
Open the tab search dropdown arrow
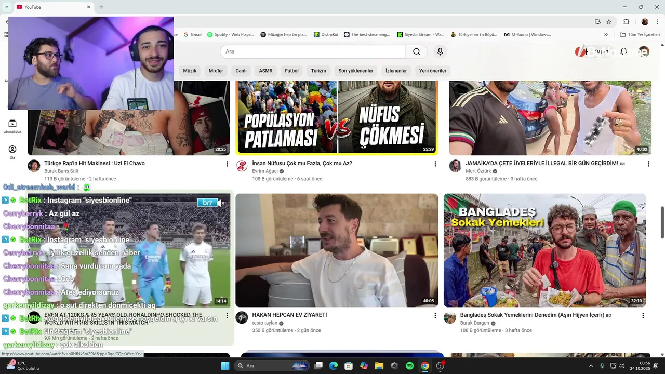[x=7, y=7]
